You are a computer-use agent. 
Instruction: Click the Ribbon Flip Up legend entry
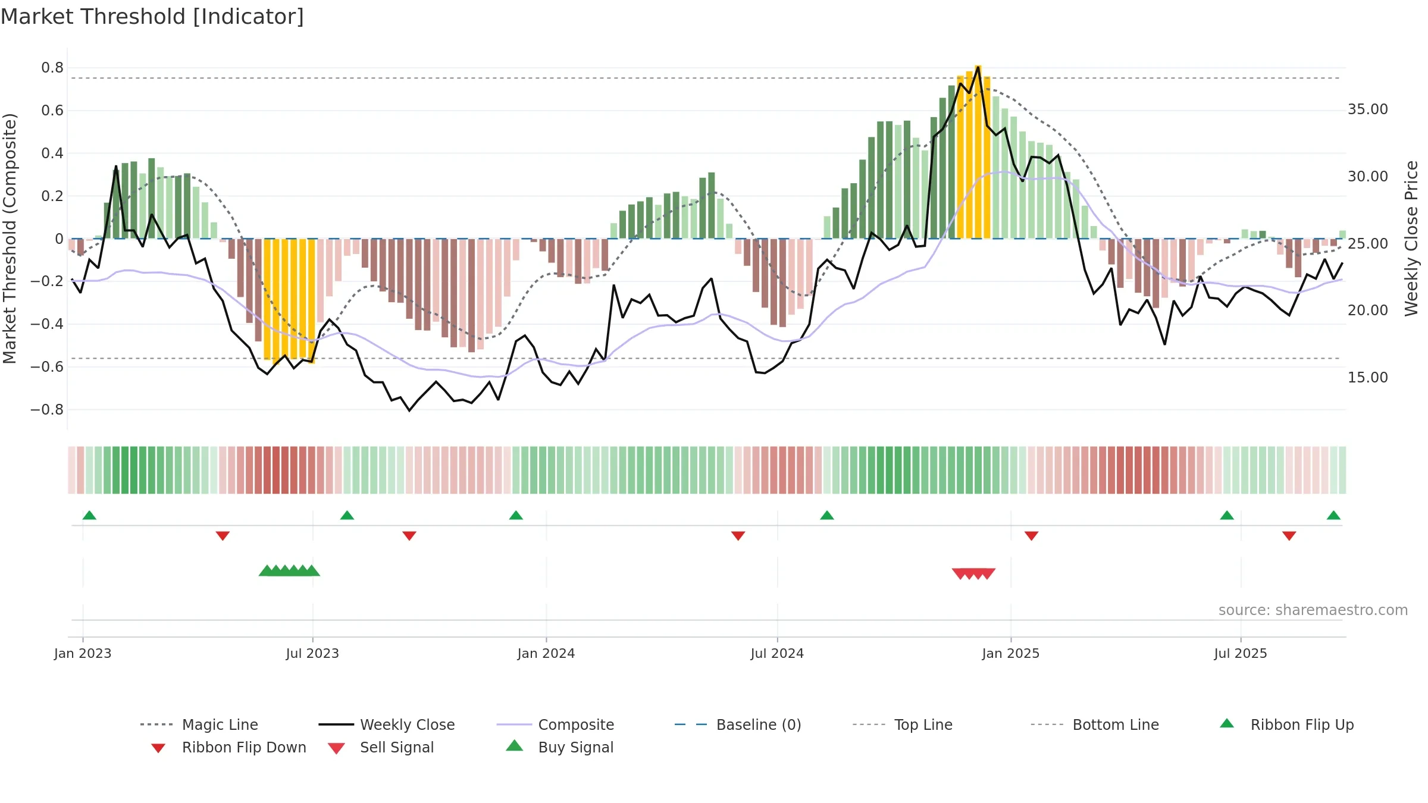1286,724
